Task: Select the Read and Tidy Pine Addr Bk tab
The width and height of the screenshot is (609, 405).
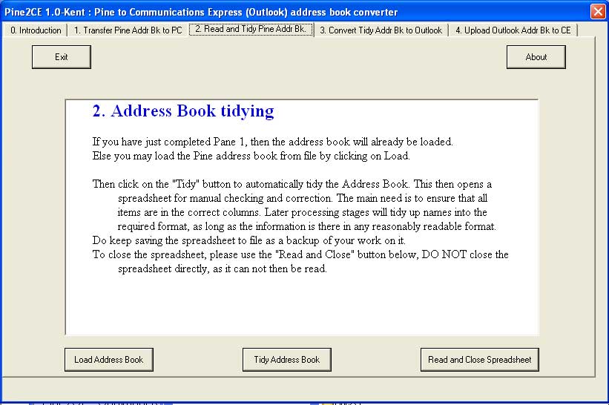Action: tap(251, 29)
